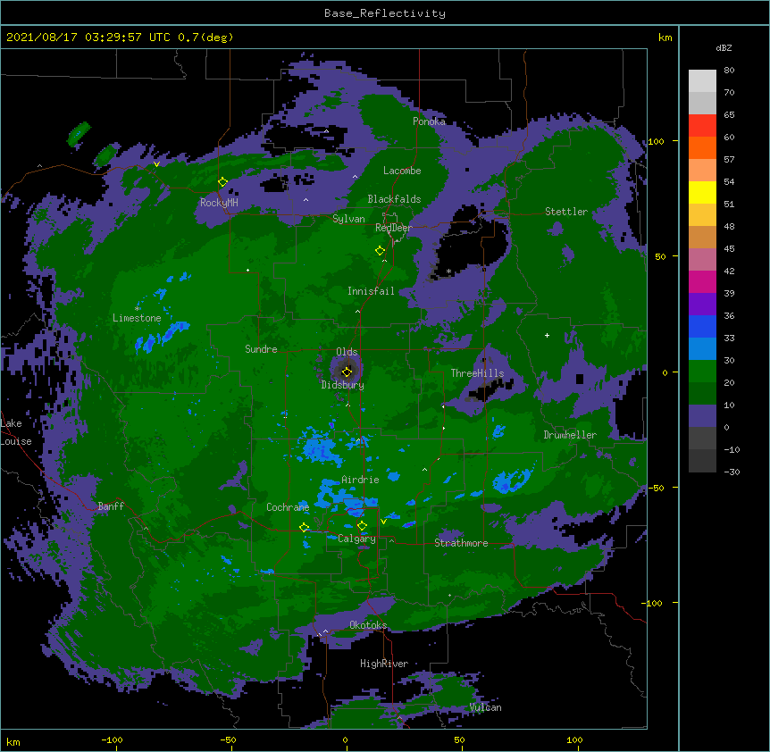Click the Banff town label
This screenshot has width=770, height=752.
111,506
